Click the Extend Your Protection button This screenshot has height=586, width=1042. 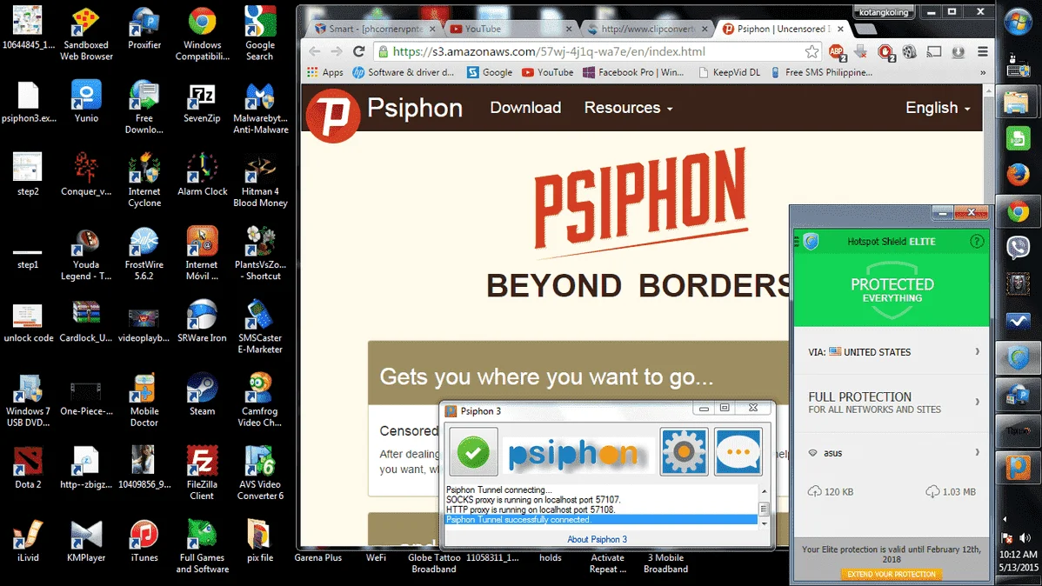tap(892, 574)
